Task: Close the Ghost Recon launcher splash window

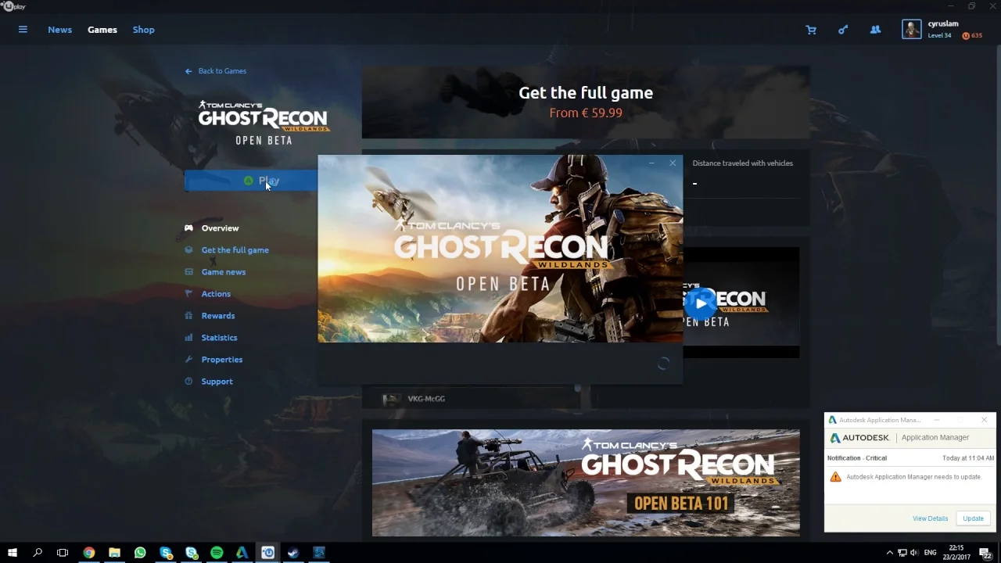Action: (673, 163)
